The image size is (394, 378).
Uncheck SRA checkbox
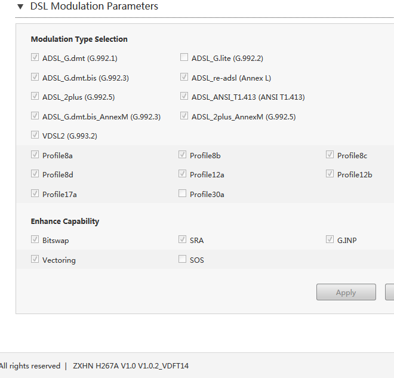point(183,239)
